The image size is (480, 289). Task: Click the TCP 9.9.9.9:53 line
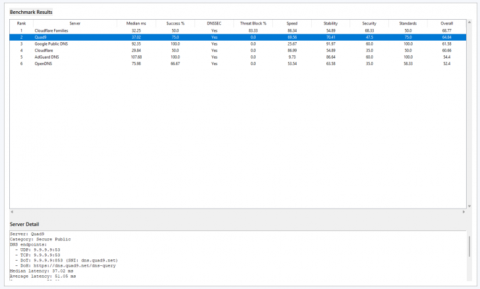pos(38,255)
